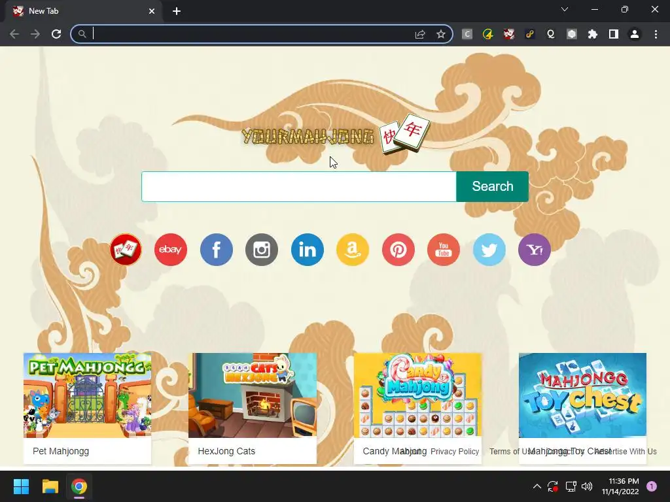Screen dimensions: 670x502
Task: Open the Twitter shortcut icon
Action: (489, 249)
